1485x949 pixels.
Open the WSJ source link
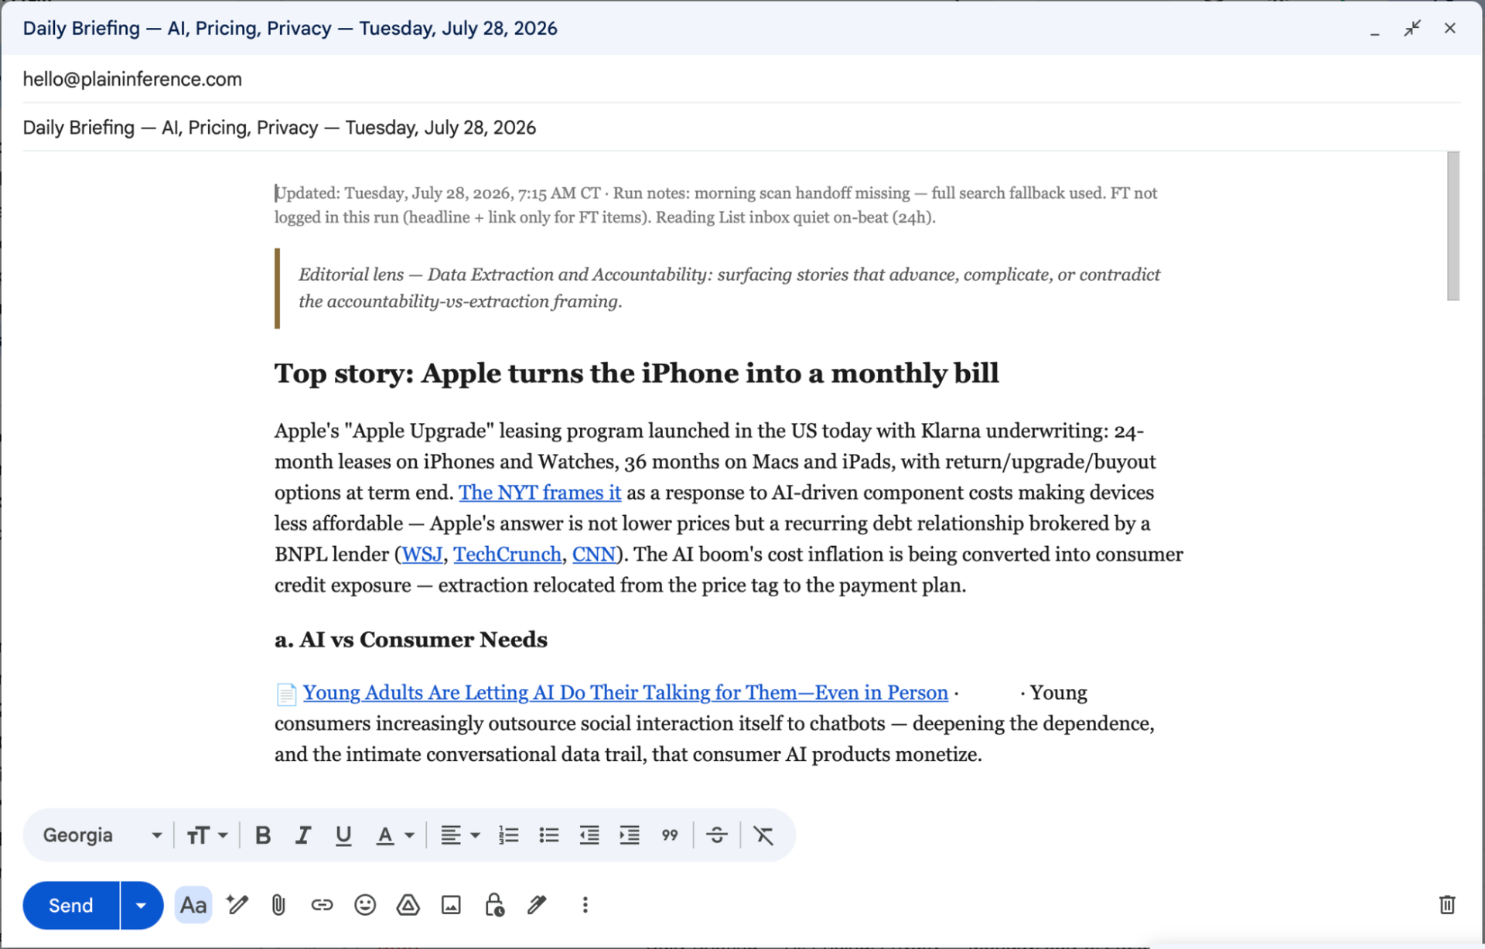422,555
